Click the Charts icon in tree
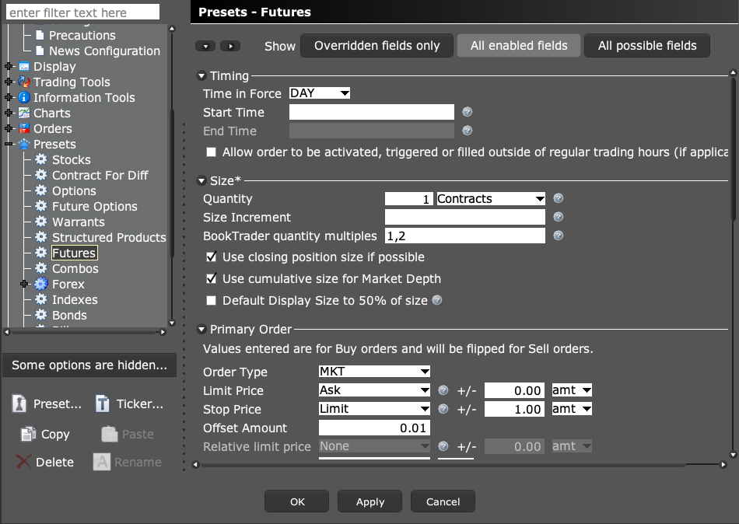This screenshot has height=524, width=739. [x=24, y=113]
